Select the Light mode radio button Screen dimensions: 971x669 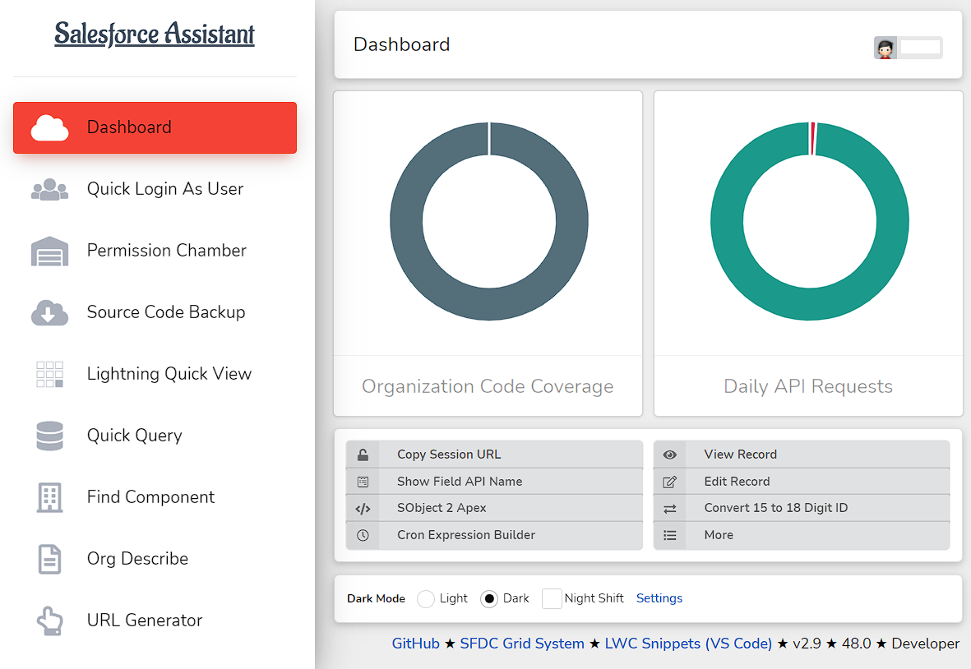point(425,599)
